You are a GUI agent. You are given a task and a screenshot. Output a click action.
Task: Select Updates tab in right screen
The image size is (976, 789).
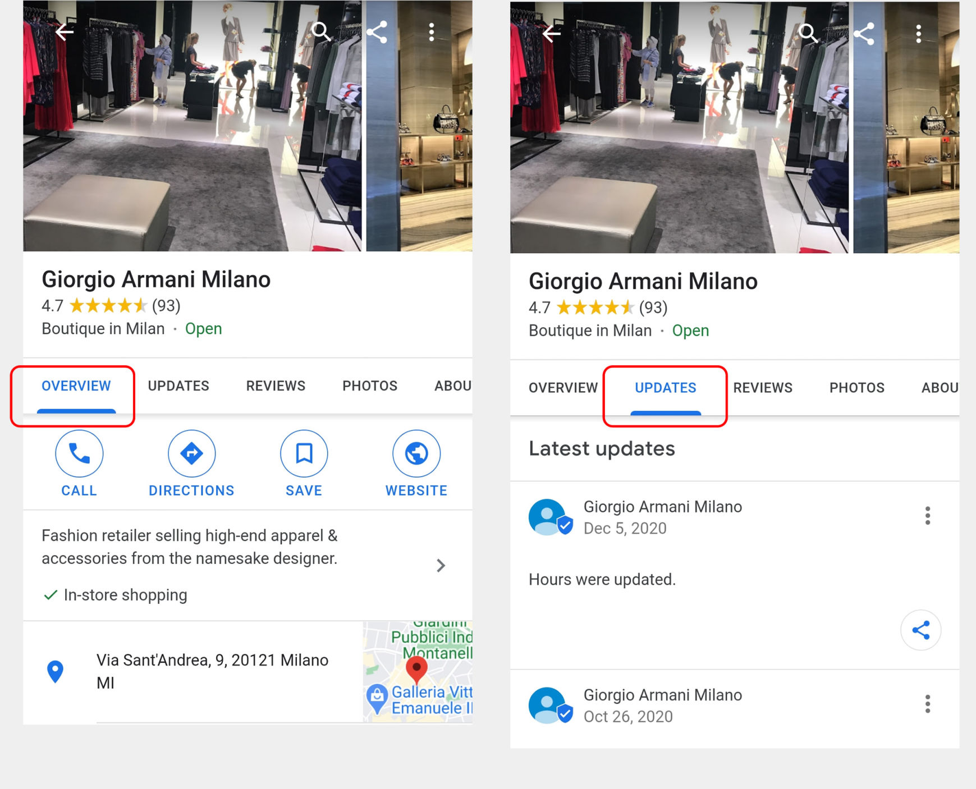[666, 388]
